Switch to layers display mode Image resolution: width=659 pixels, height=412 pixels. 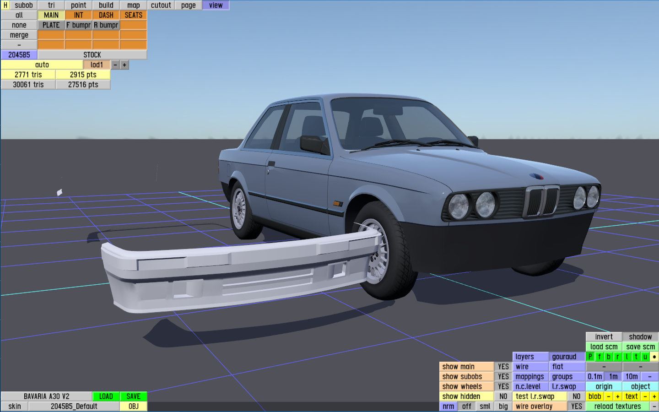coord(531,357)
